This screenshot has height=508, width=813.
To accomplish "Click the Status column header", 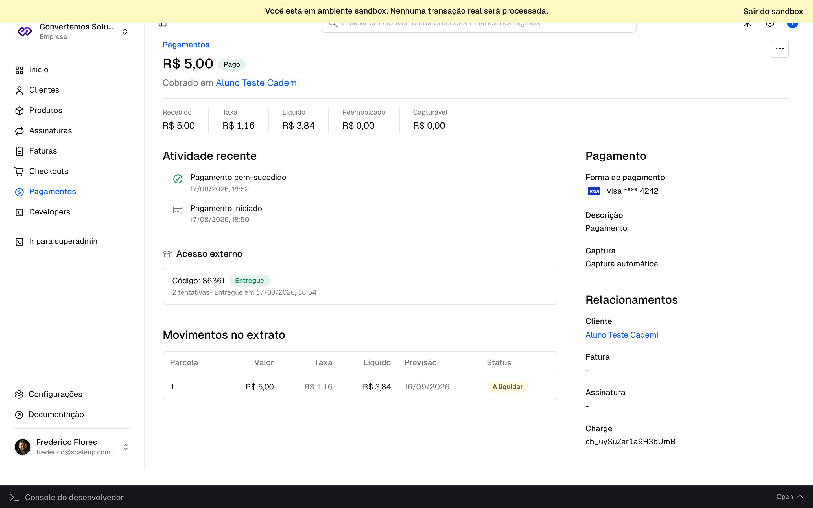I will [x=499, y=363].
